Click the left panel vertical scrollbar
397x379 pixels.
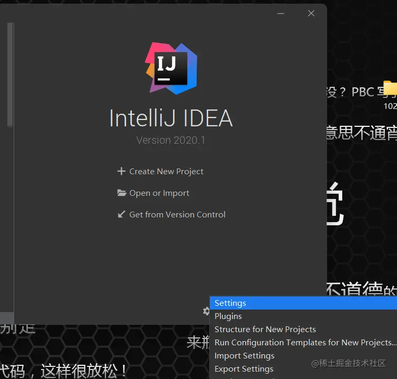point(10,74)
